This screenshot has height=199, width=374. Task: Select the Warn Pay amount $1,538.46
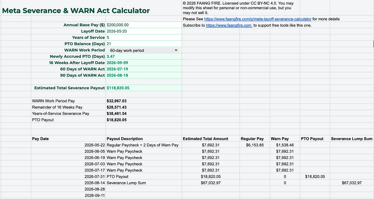(285, 145)
